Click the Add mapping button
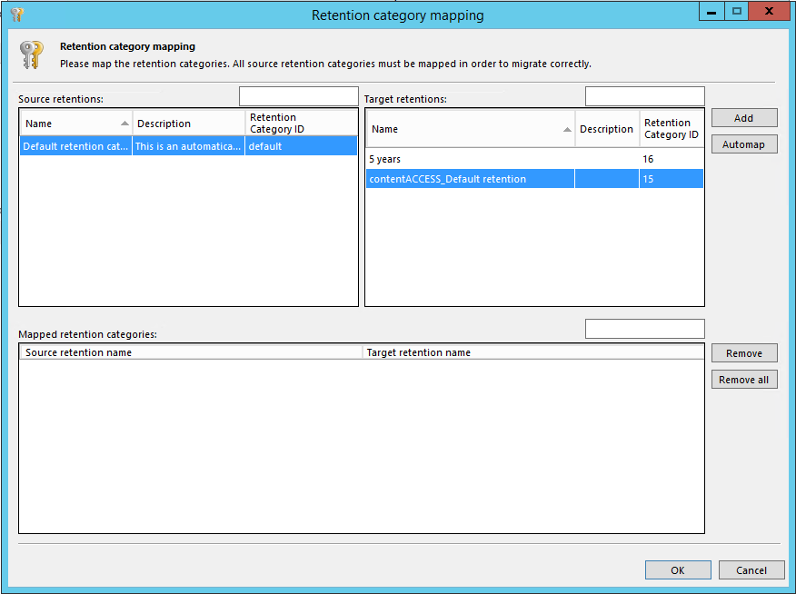Viewport: 796px width, 594px height. tap(743, 118)
